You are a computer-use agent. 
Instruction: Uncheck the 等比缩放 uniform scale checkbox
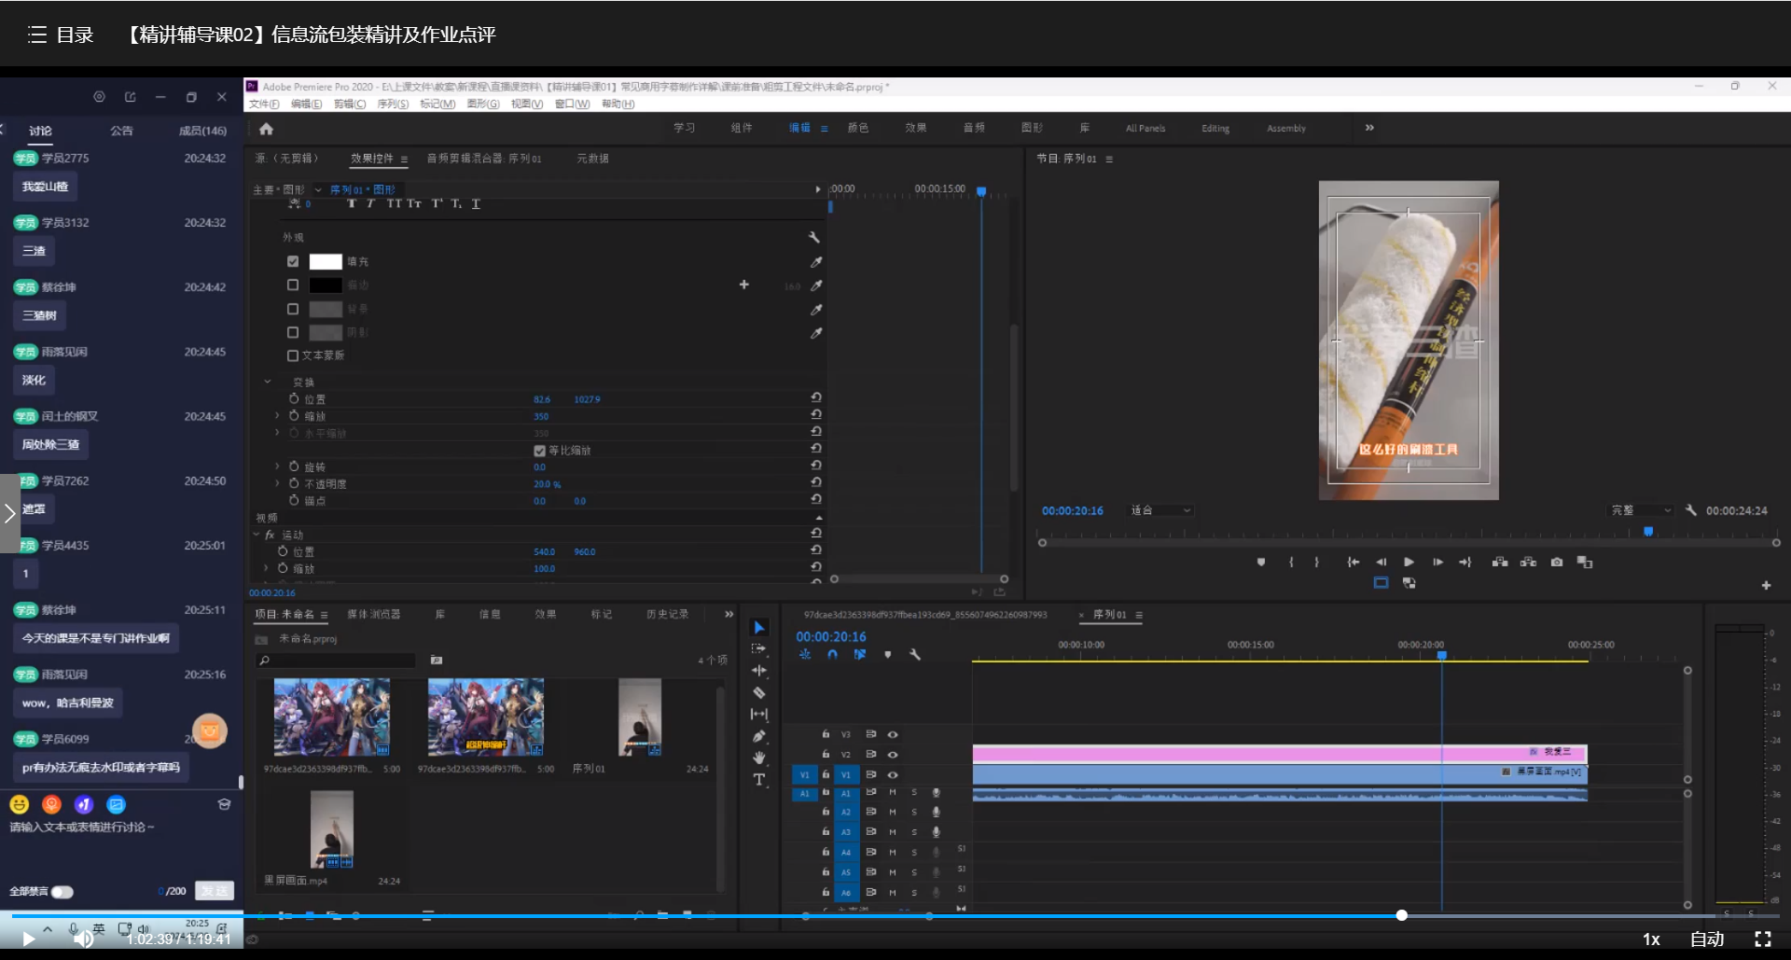tap(539, 451)
